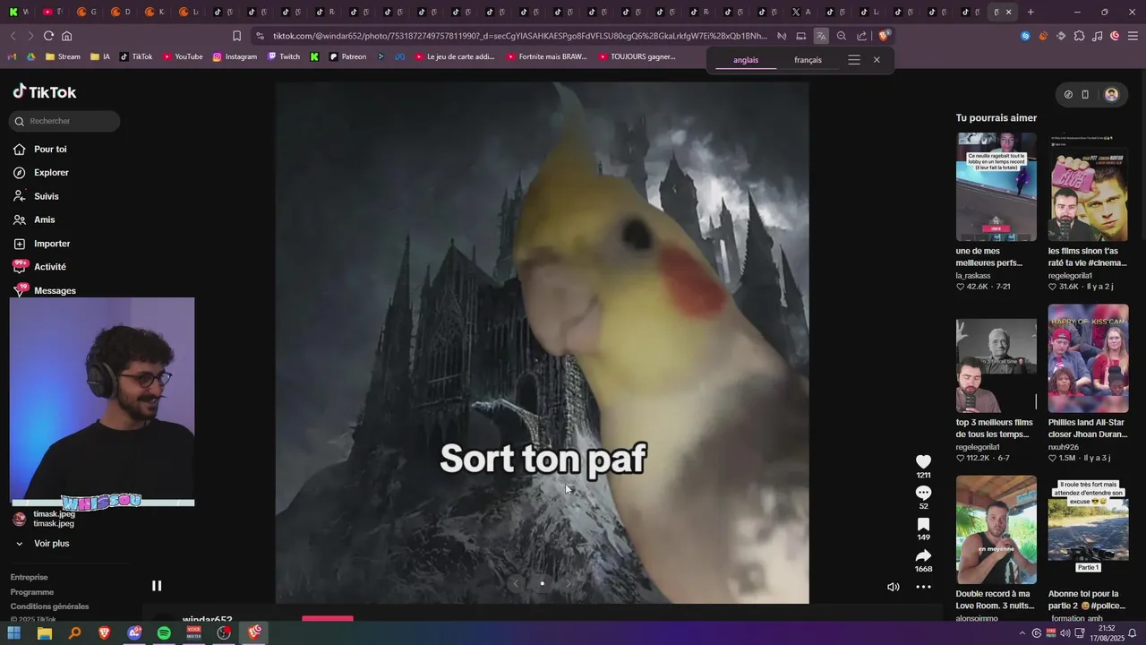Open 'Double record à ma Love Room' thumbnail
Screen dimensions: 1146x645
tap(996, 529)
